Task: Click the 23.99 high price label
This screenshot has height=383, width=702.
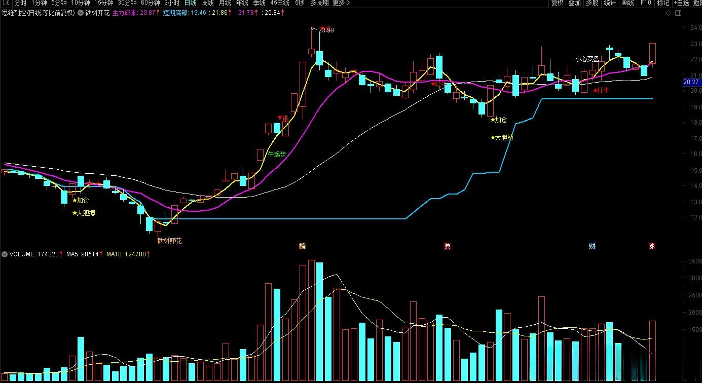Action: pos(326,30)
